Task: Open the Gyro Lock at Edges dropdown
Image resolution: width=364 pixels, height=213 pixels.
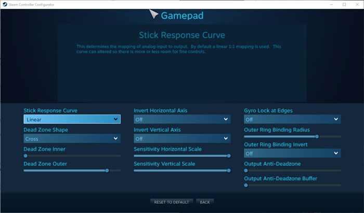Action: [x=292, y=119]
